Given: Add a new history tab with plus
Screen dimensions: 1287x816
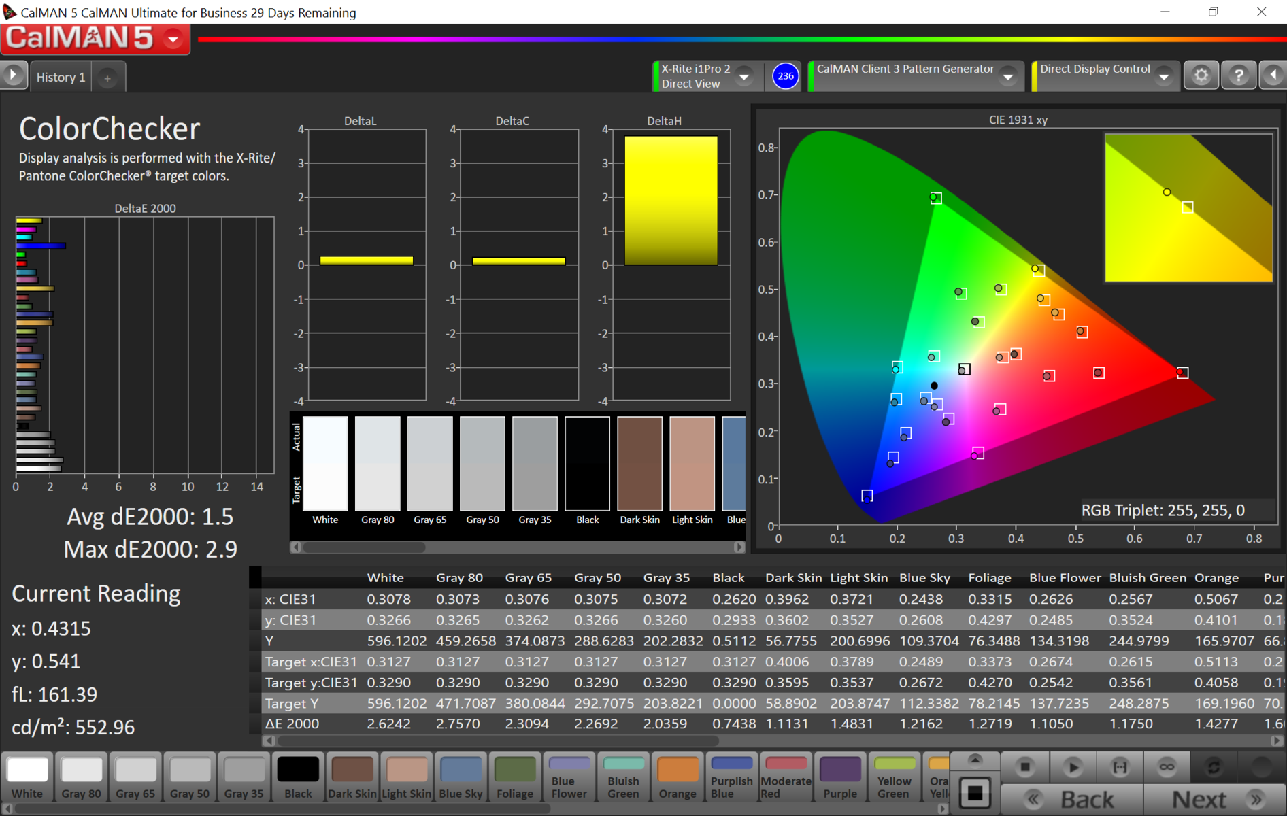Looking at the screenshot, I should pyautogui.click(x=107, y=78).
